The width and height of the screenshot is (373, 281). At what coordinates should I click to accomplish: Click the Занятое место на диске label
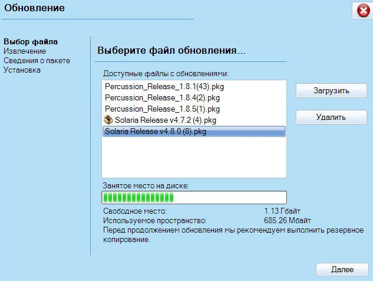pos(146,185)
